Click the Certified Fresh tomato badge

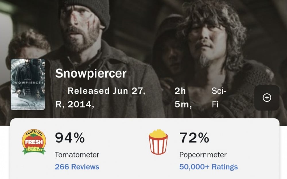34,142
